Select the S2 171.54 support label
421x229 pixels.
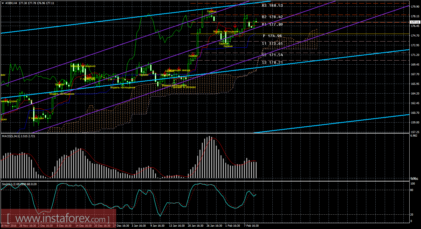272,55
